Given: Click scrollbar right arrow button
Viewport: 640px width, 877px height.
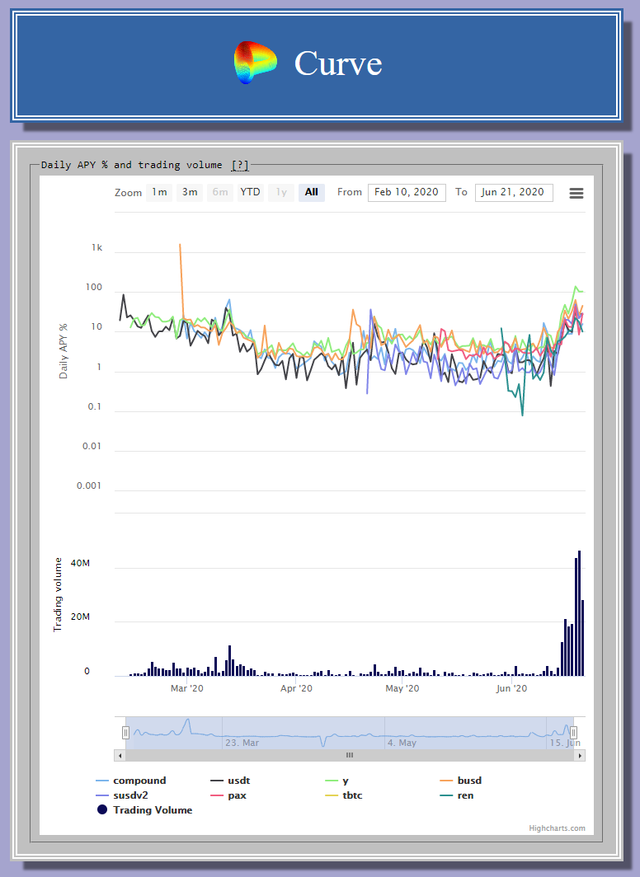Looking at the screenshot, I should [580, 755].
